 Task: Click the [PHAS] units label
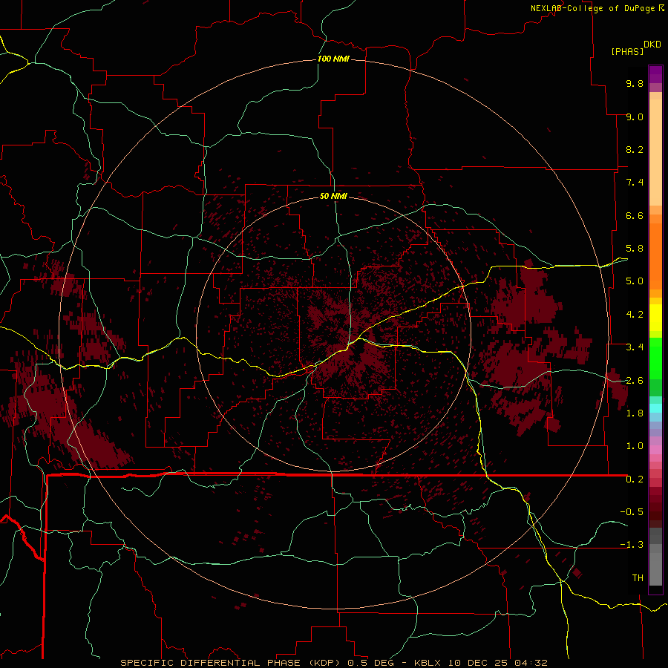click(627, 51)
